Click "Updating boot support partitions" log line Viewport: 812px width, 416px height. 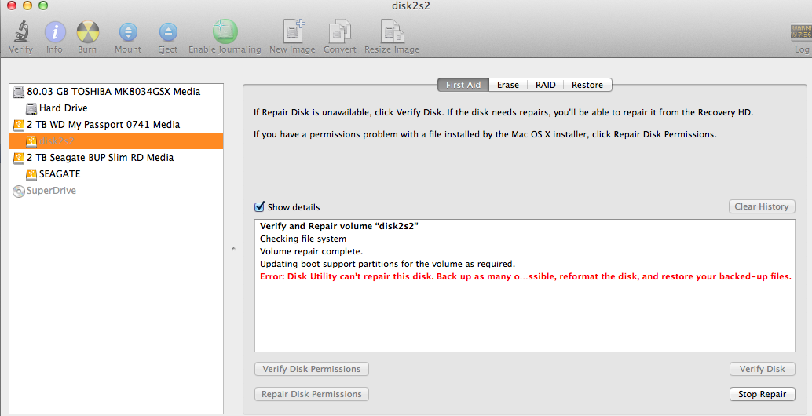coord(387,264)
